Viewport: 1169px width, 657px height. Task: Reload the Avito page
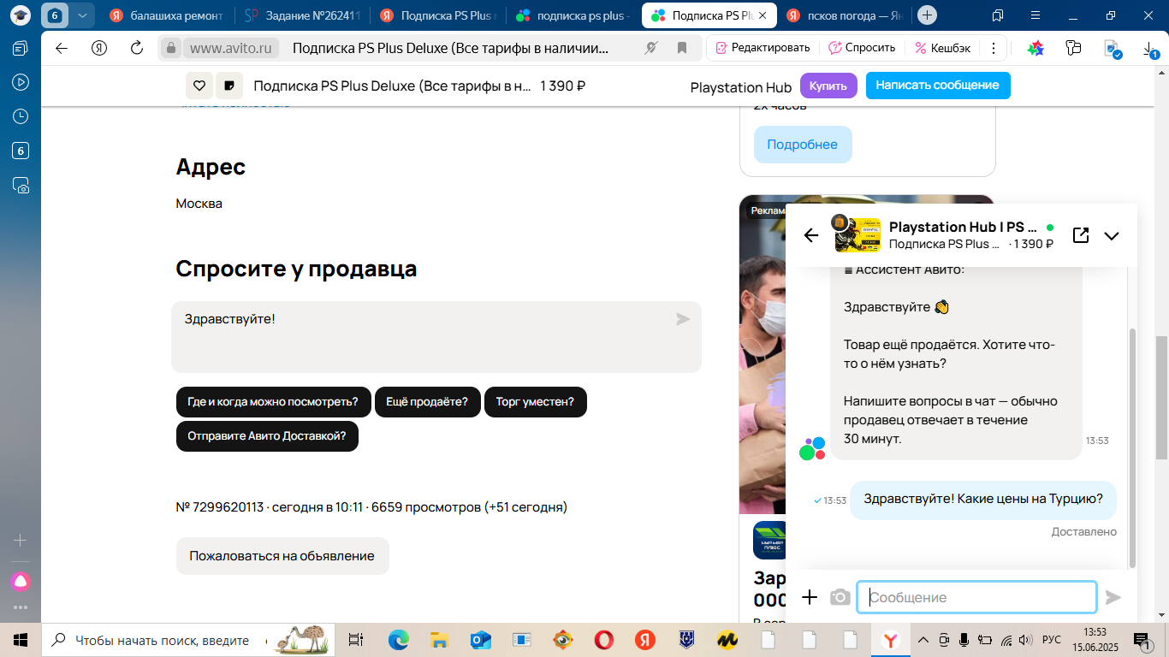coord(136,48)
